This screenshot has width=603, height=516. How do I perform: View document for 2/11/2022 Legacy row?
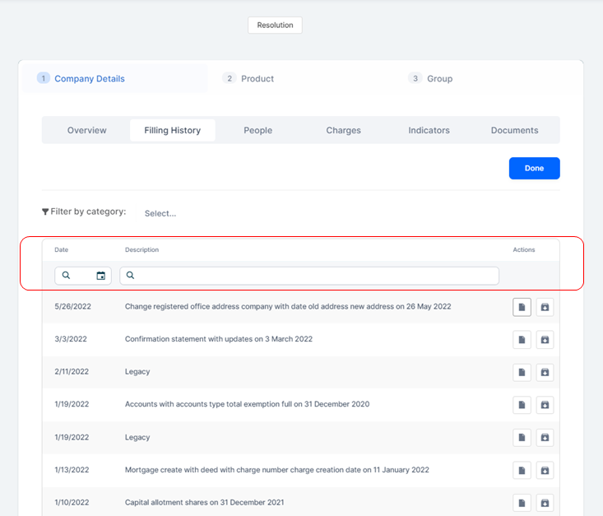[x=522, y=373]
